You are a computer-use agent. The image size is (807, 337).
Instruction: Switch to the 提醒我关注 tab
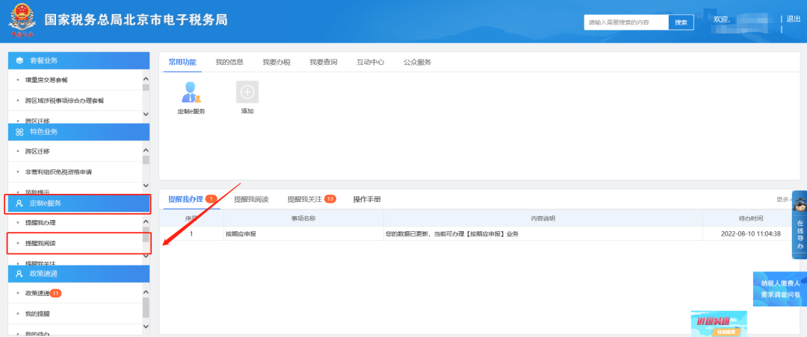click(305, 199)
